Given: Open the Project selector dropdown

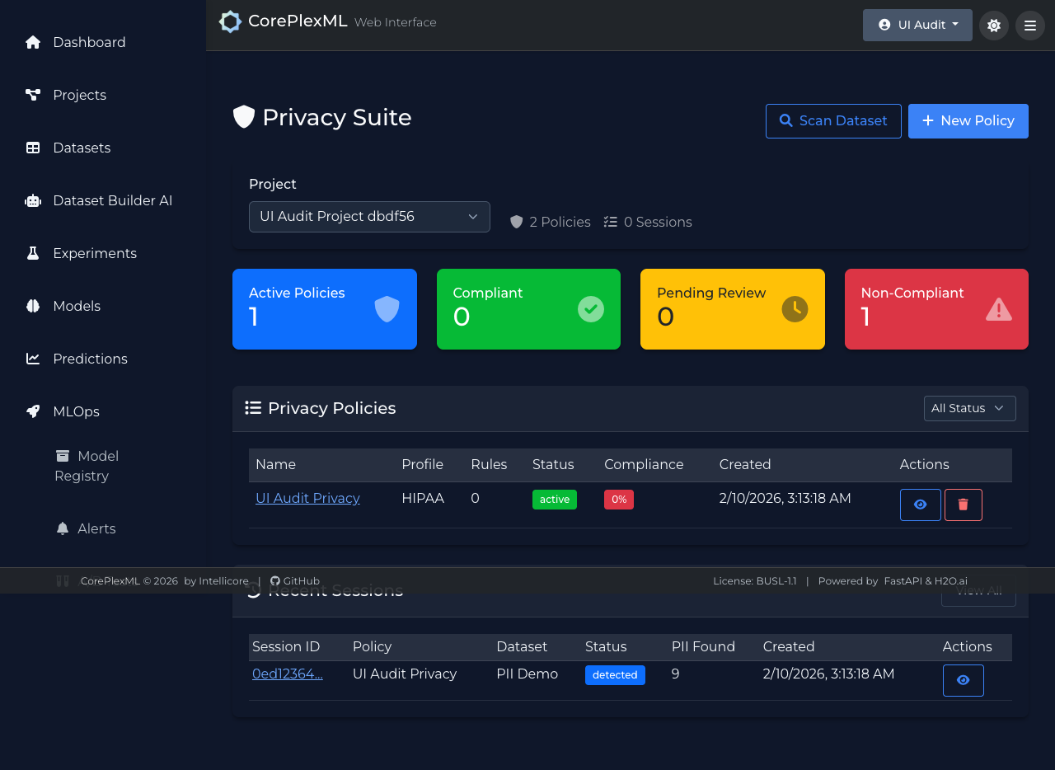Looking at the screenshot, I should (369, 217).
